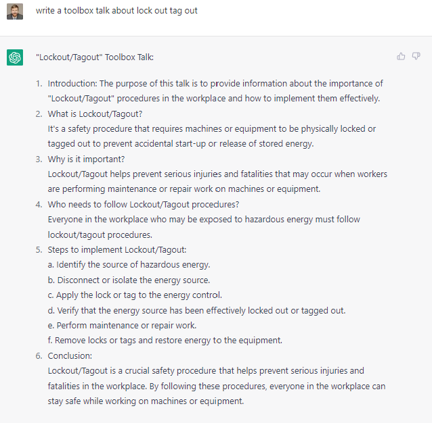Image resolution: width=432 pixels, height=423 pixels.
Task: Click the final sentence starting "stay safe while working"
Action: (x=146, y=401)
